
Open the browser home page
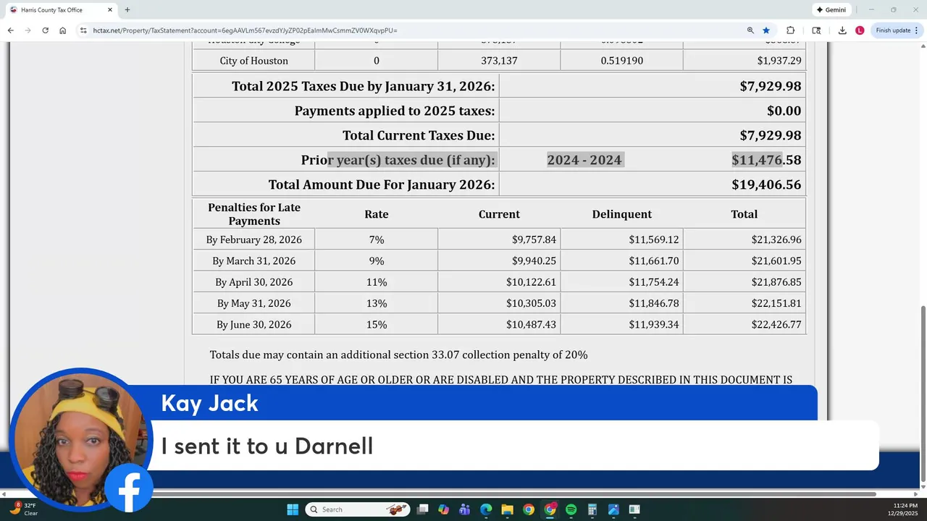tap(63, 30)
